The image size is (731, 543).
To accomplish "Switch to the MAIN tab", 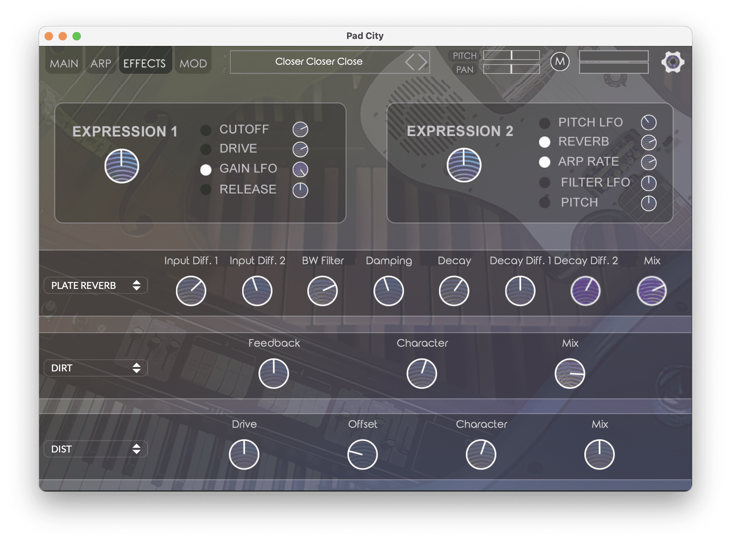I will pyautogui.click(x=64, y=63).
